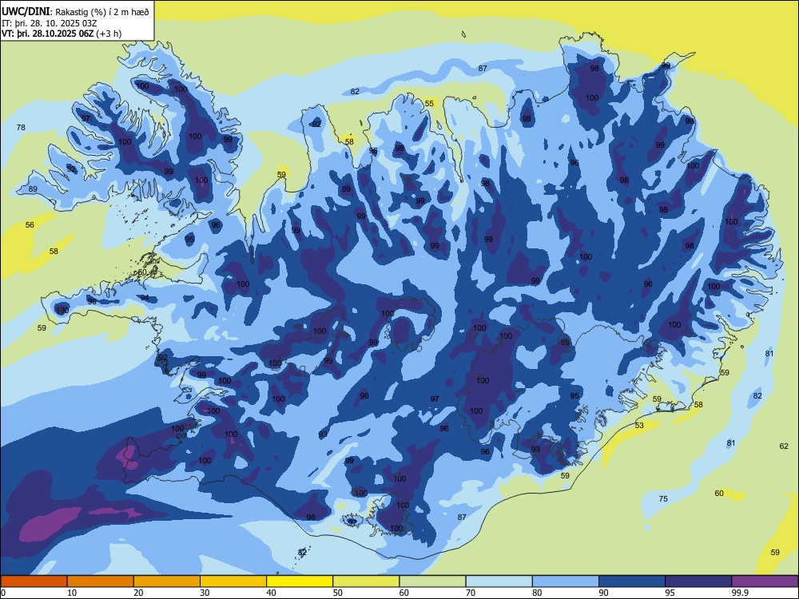Screen dimensions: 799x599
Task: Click the '89' humidity value on the map
Action: [33, 189]
